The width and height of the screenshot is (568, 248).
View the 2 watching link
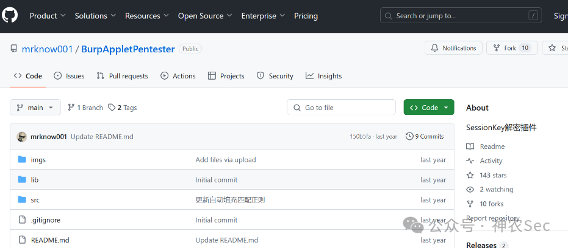[x=497, y=190]
